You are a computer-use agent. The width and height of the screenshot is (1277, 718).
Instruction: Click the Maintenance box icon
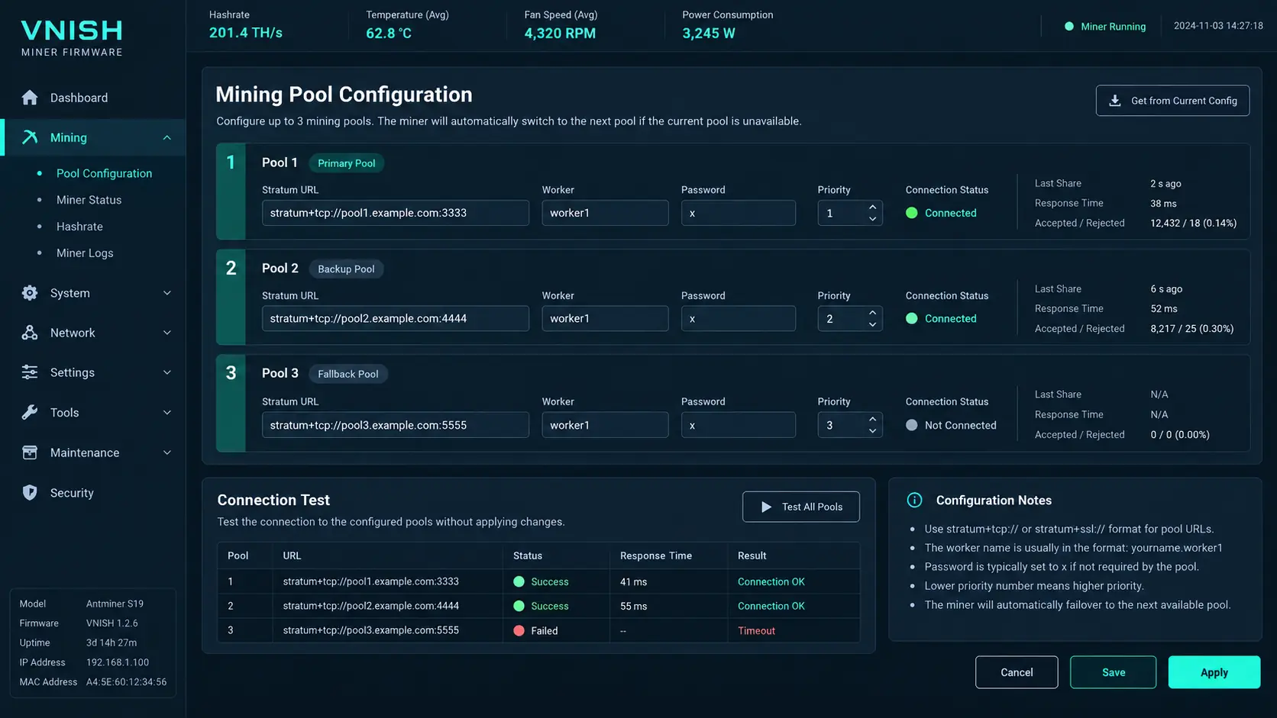coord(30,452)
